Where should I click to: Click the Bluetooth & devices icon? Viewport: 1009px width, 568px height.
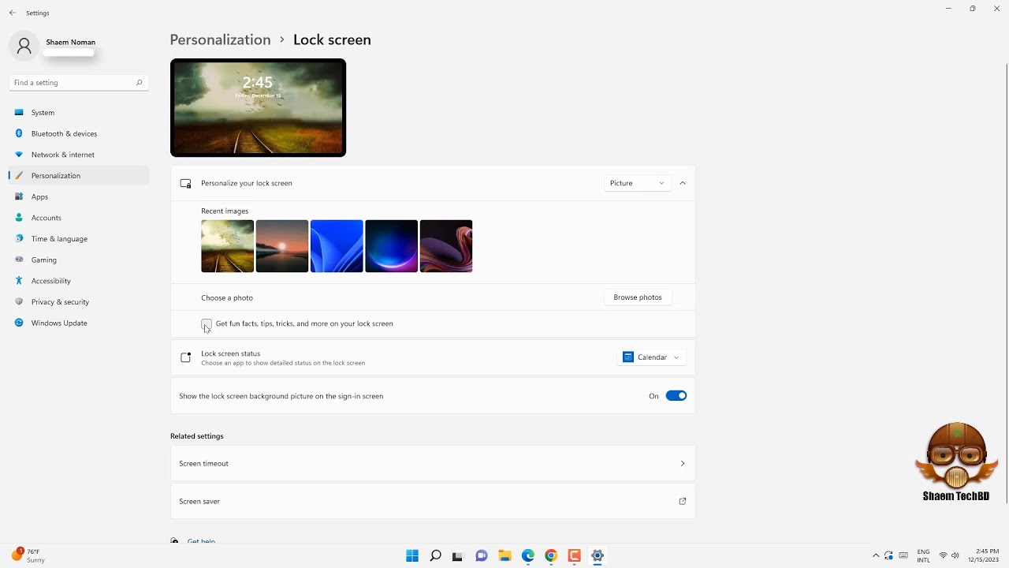[19, 133]
